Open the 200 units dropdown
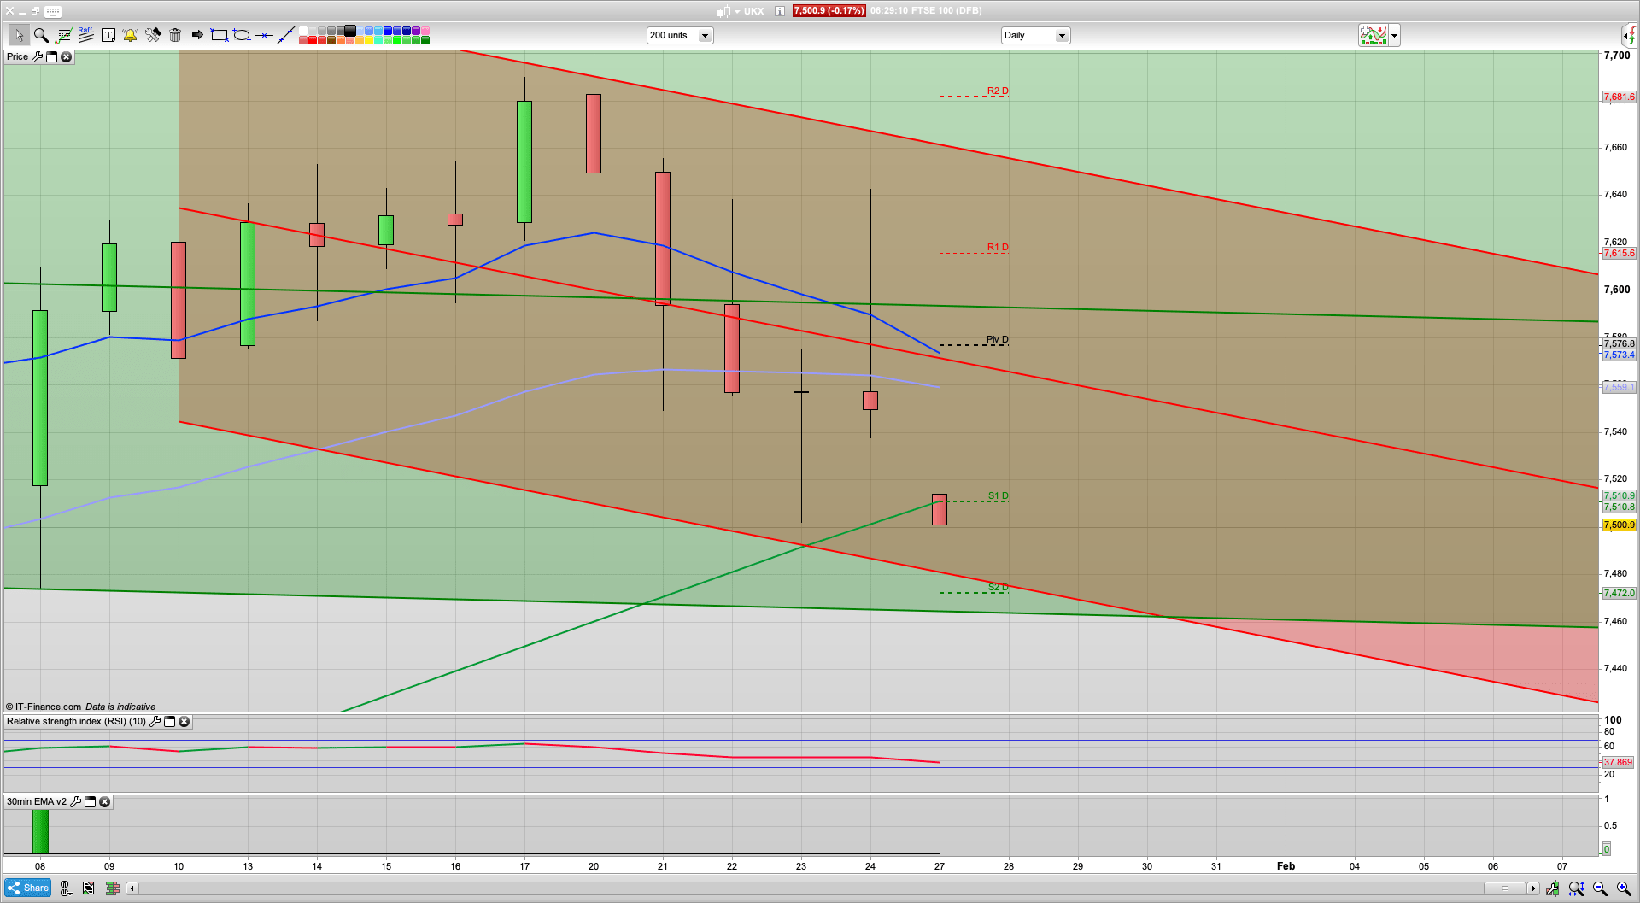 (x=705, y=36)
